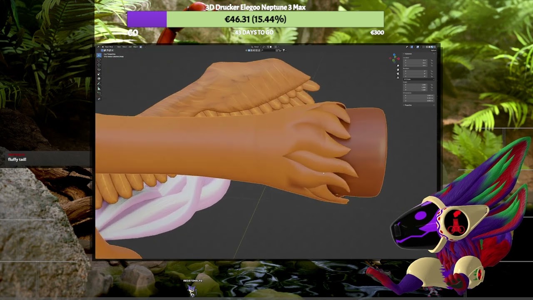Choose wireframe viewport shading icon
This screenshot has width=533, height=300.
pyautogui.click(x=427, y=47)
